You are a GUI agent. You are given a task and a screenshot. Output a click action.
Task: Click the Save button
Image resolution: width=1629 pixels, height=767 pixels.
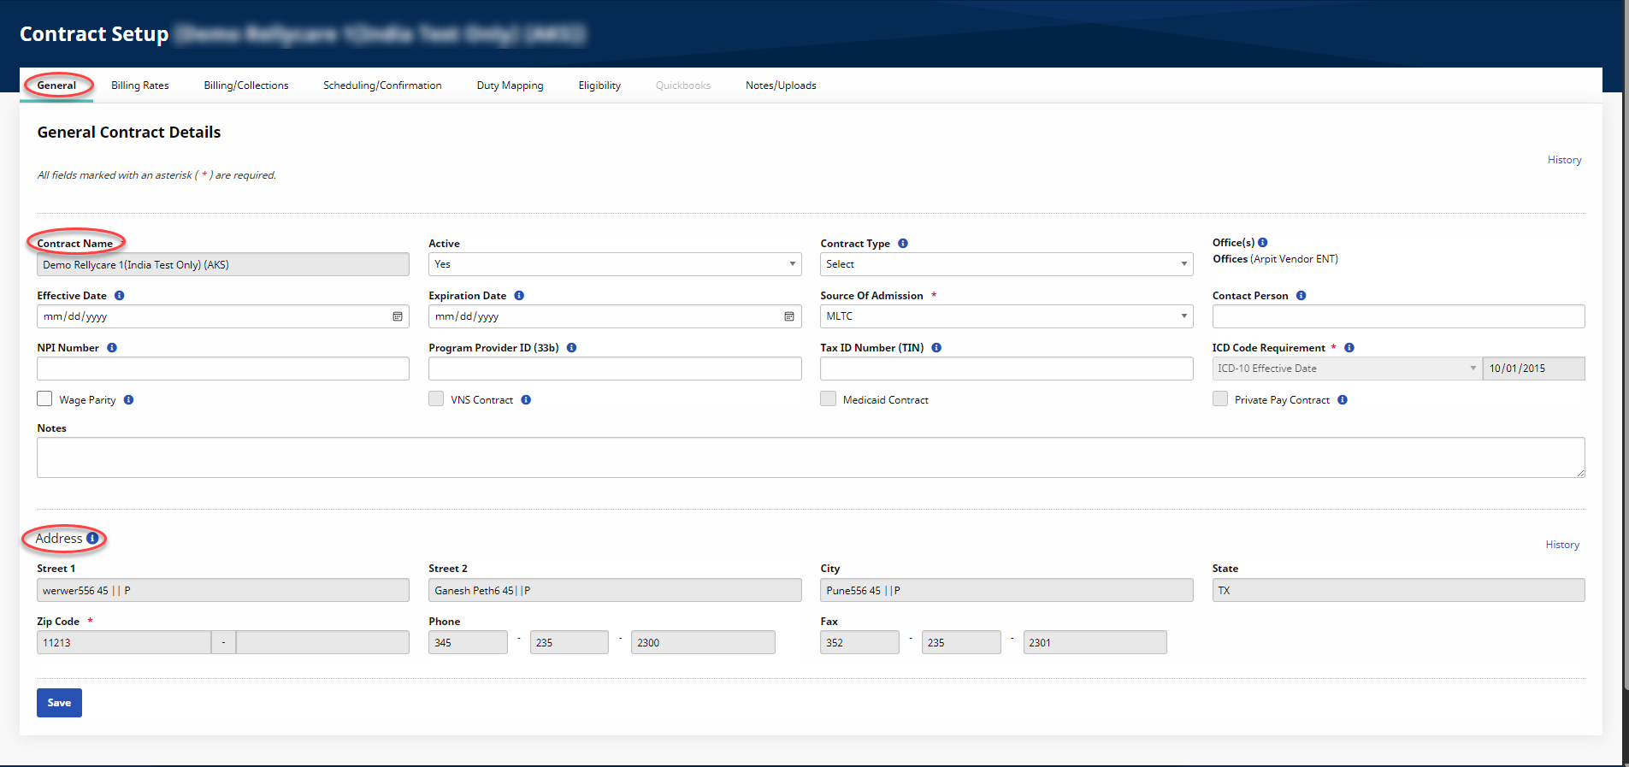(59, 703)
